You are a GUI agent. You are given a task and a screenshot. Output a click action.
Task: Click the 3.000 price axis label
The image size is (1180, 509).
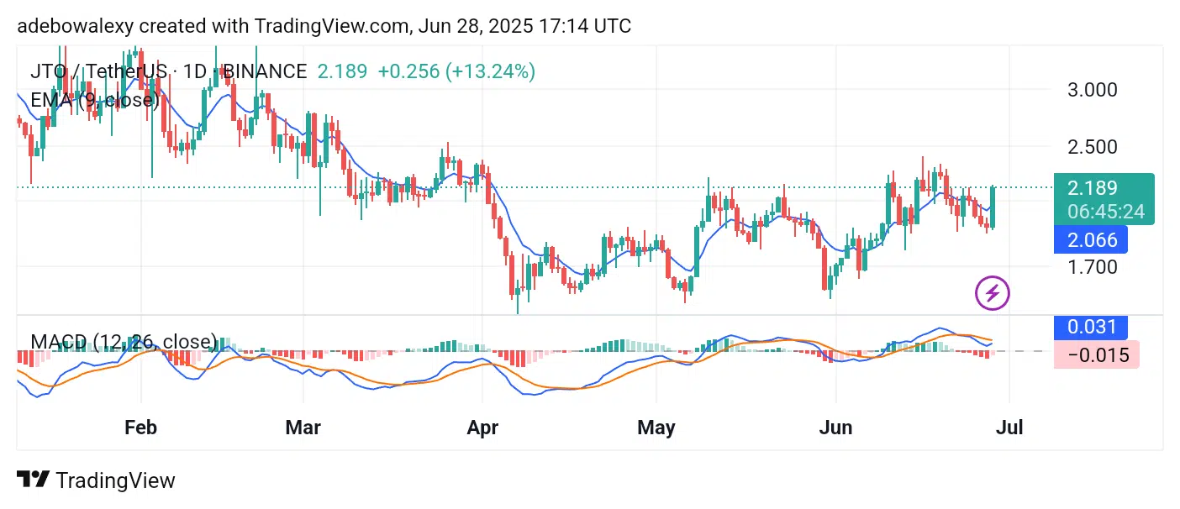[x=1092, y=90]
